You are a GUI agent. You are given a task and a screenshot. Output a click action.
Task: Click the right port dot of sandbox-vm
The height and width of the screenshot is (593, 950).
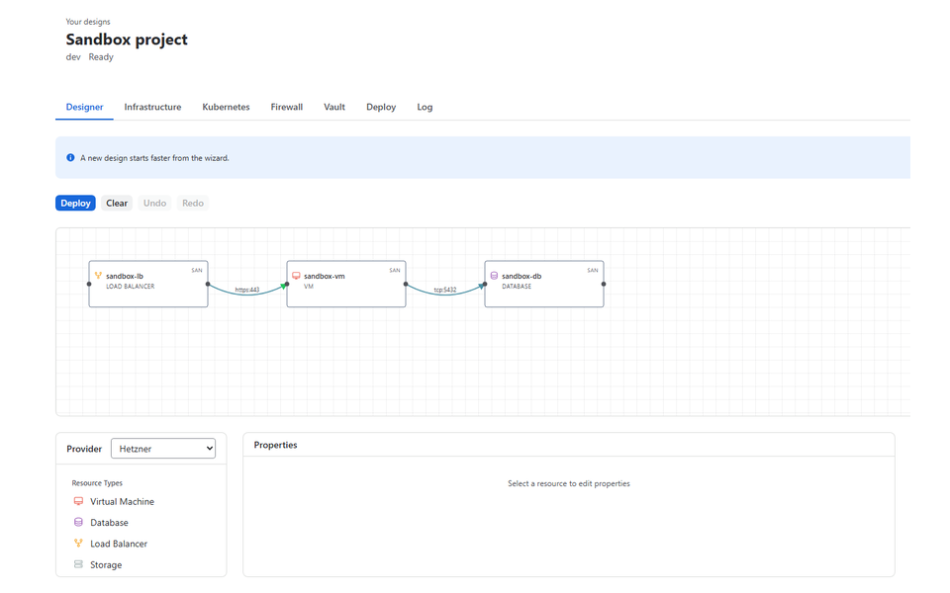[x=406, y=284]
